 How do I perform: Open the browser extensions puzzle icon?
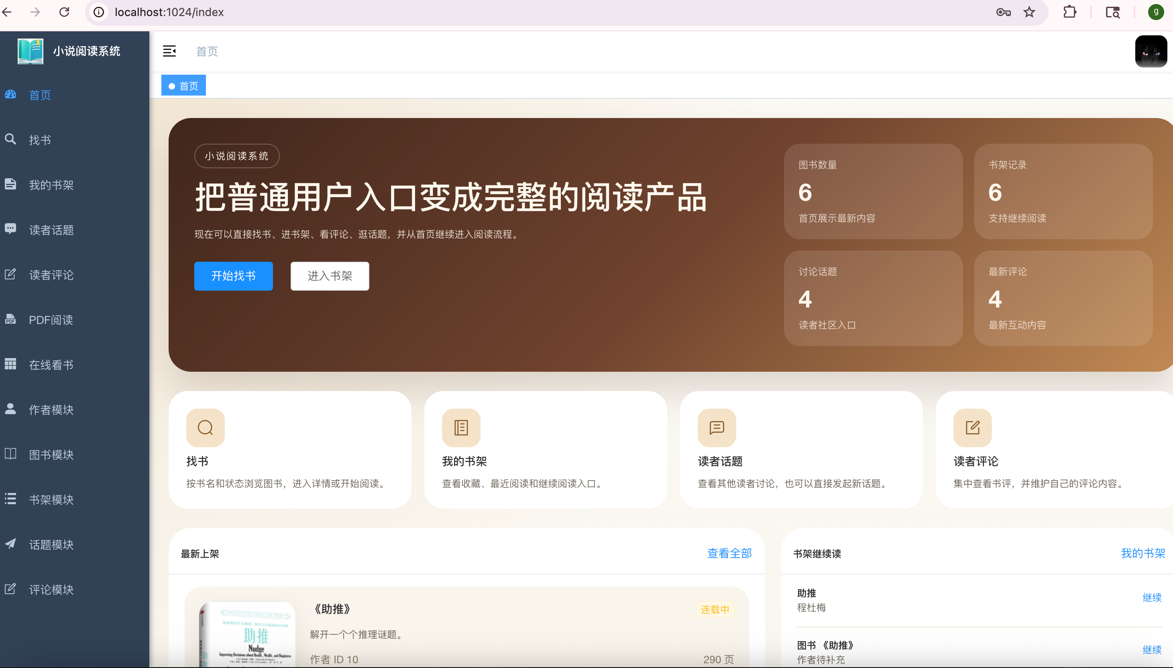[1069, 12]
